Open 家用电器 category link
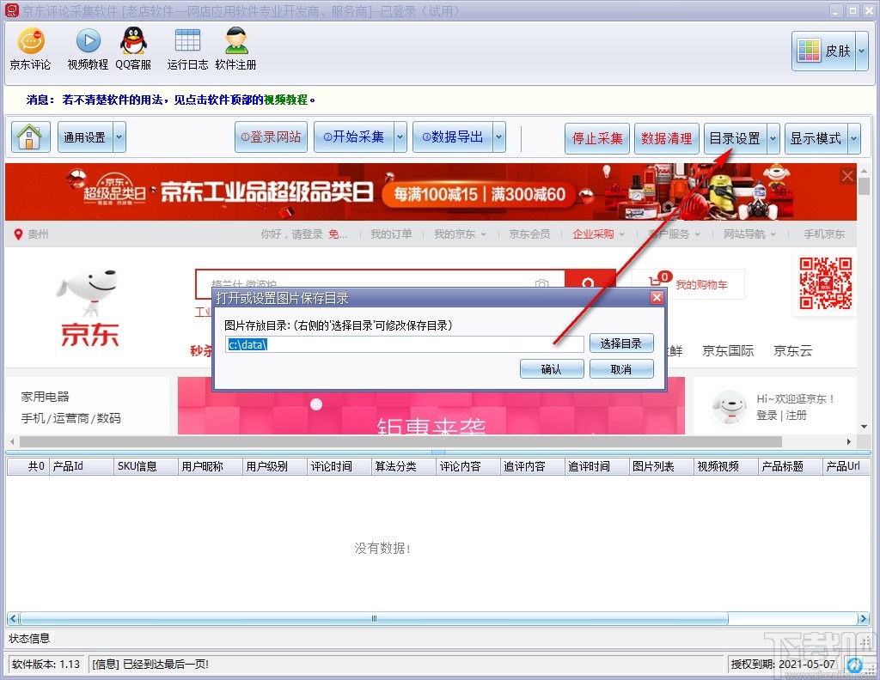The image size is (880, 680). pos(45,397)
